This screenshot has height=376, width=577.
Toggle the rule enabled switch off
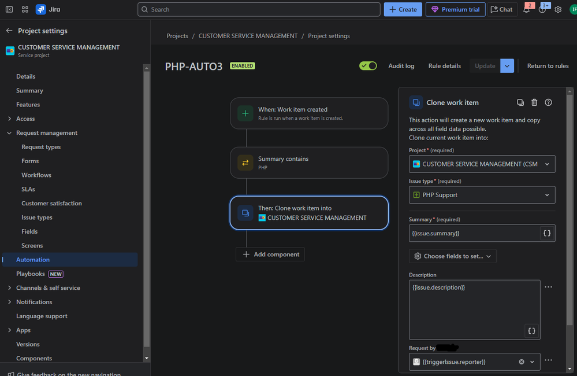[x=368, y=66]
